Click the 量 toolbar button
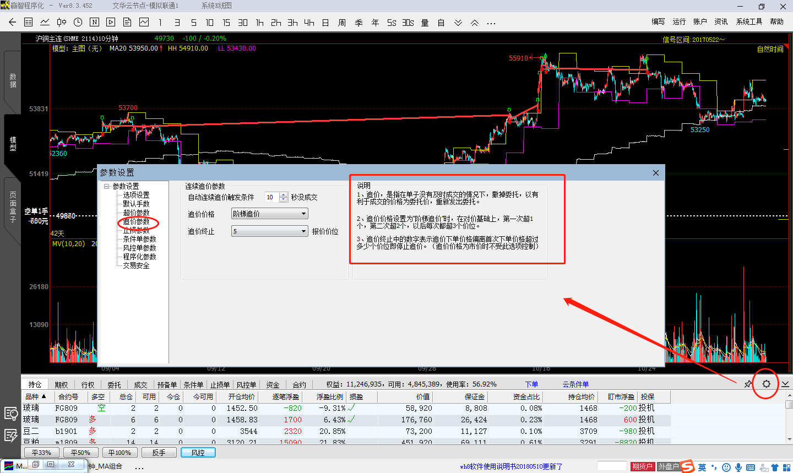This screenshot has height=473, width=793. pyautogui.click(x=425, y=23)
